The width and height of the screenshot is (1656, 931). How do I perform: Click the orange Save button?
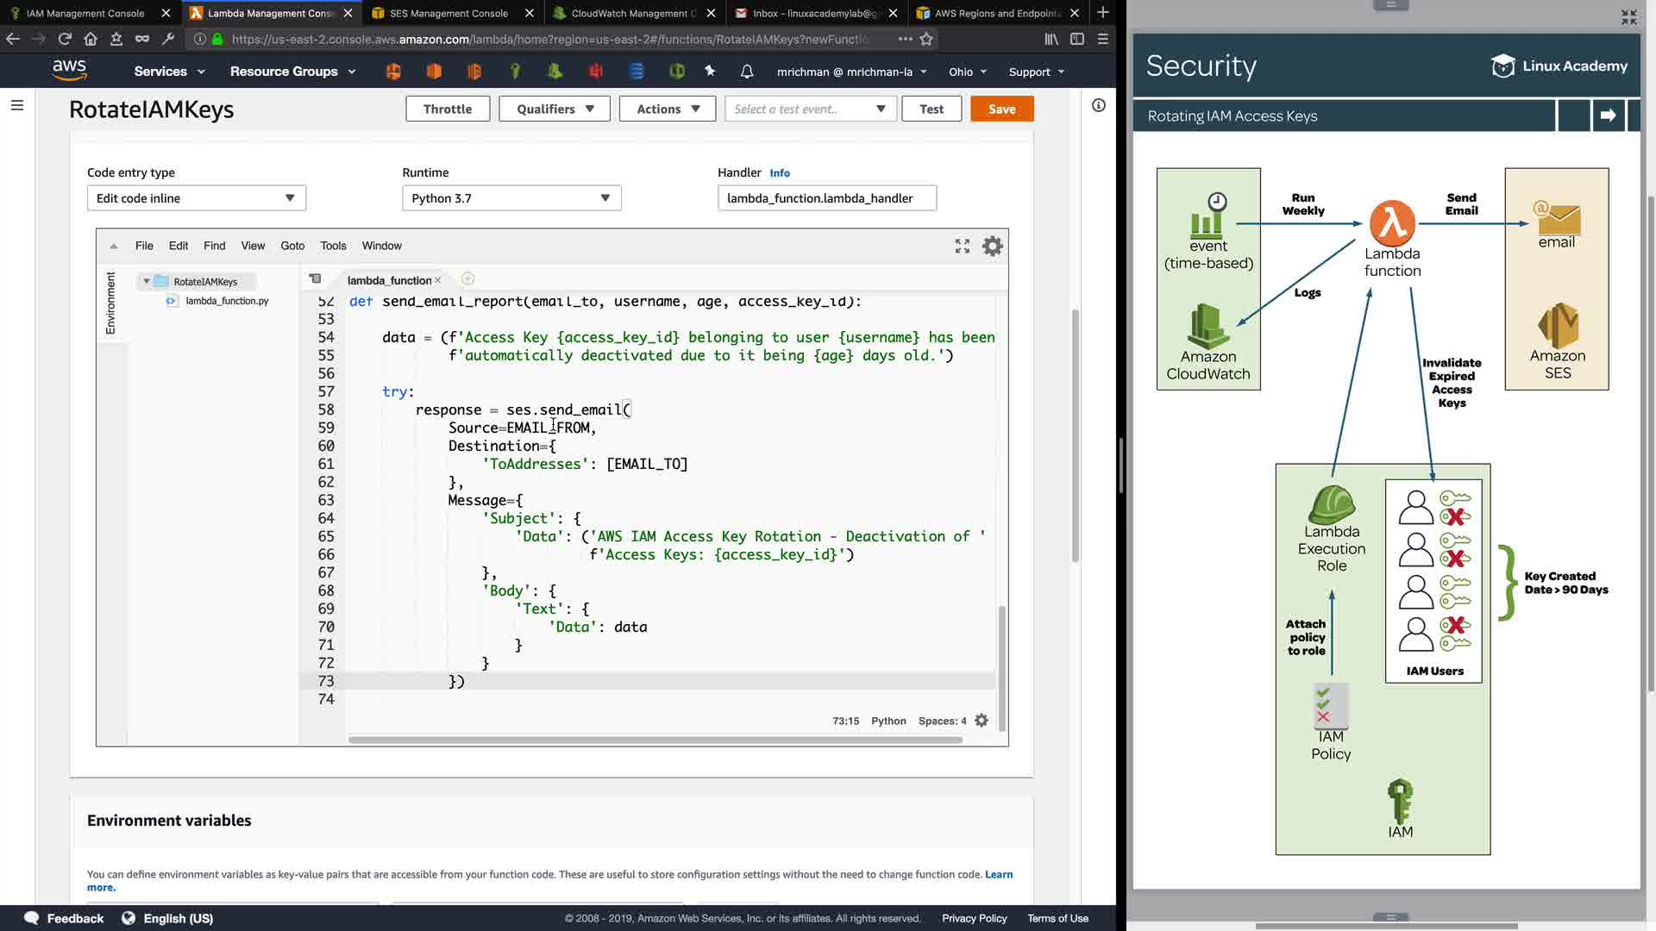click(1001, 109)
